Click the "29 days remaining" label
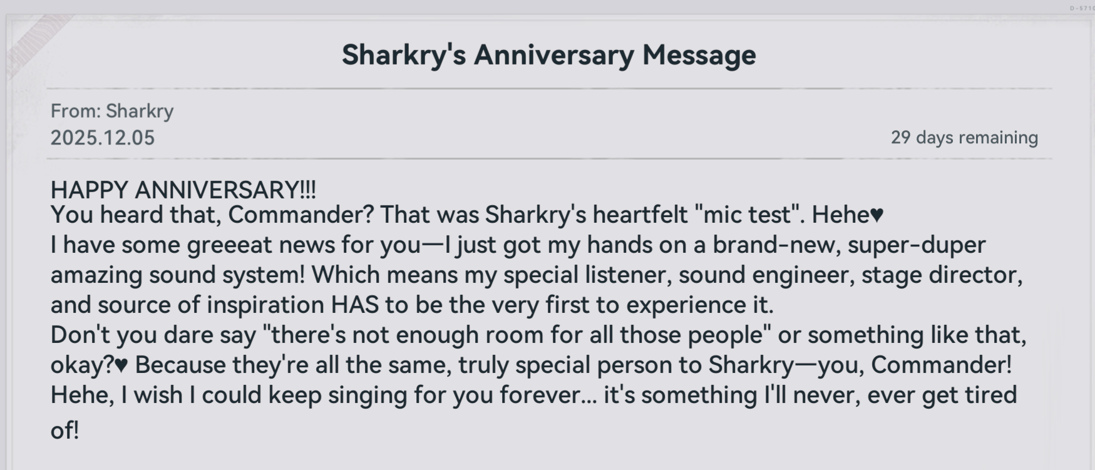The width and height of the screenshot is (1095, 470). [x=964, y=138]
